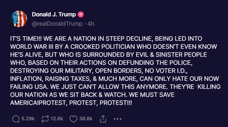Click the opening words IT'S TIME!!!

point(26,39)
